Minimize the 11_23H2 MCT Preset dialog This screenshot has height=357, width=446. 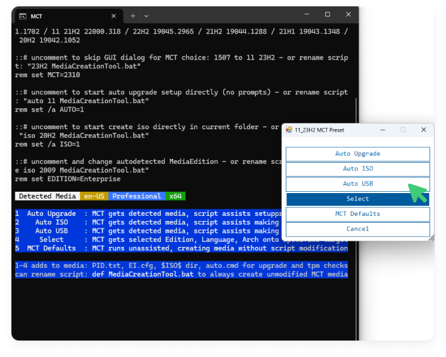(383, 130)
